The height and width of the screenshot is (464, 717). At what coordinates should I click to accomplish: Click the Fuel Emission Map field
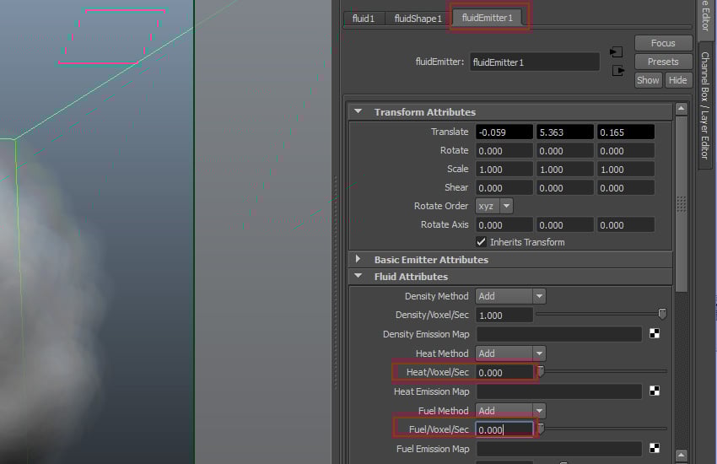pyautogui.click(x=559, y=449)
